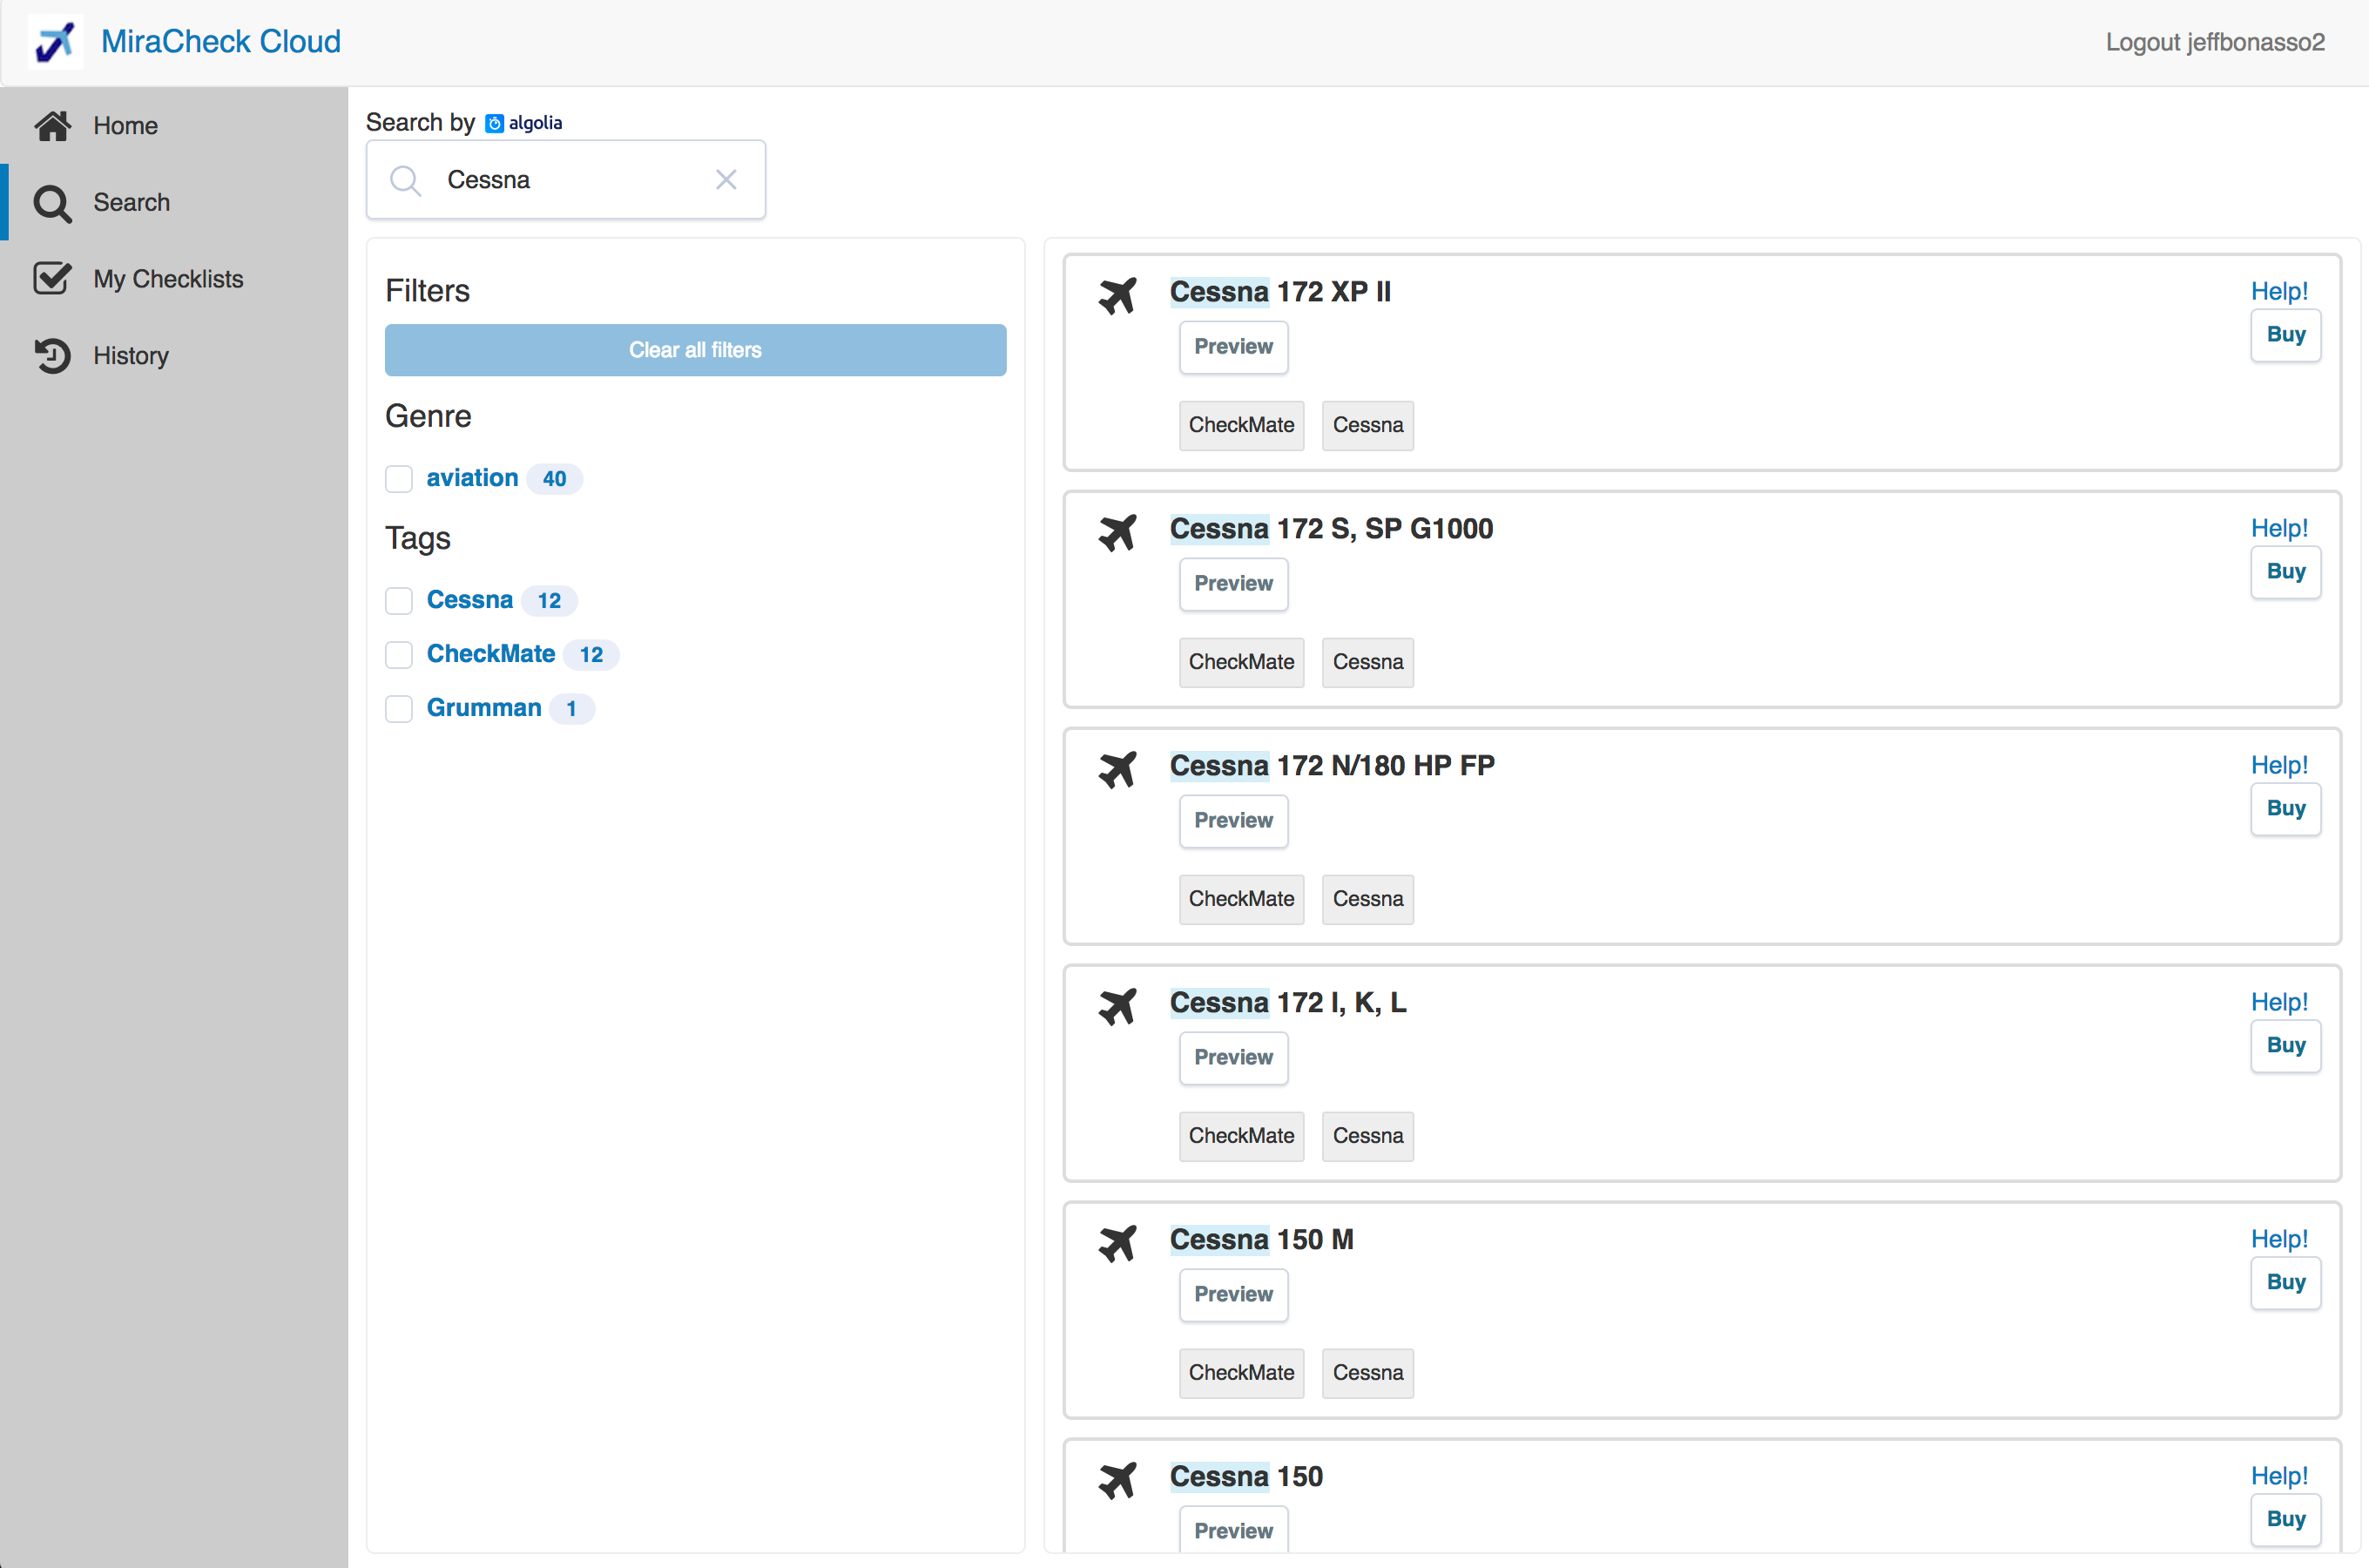Viewport: 2369px width, 1568px height.
Task: Click Cessna tag on Cessna 150 M
Action: click(1367, 1374)
